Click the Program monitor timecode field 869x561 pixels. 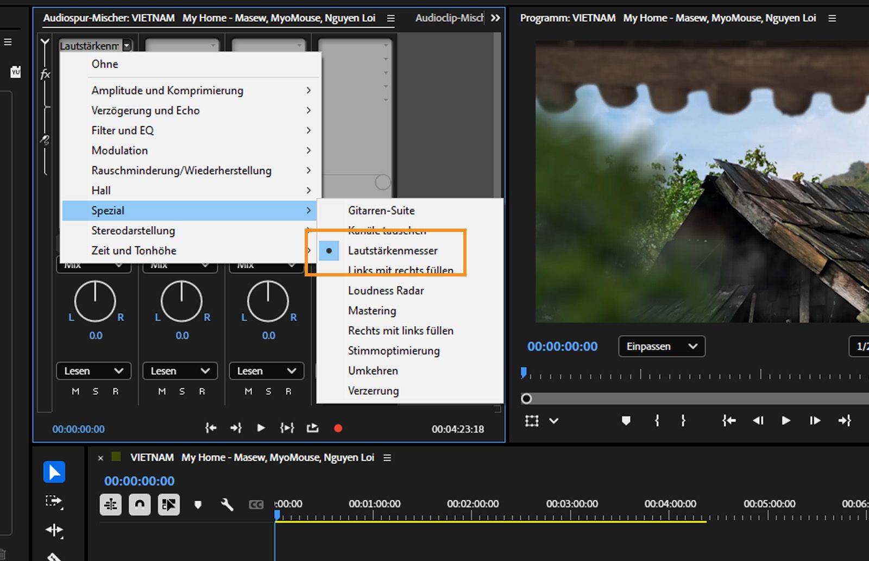tap(563, 346)
